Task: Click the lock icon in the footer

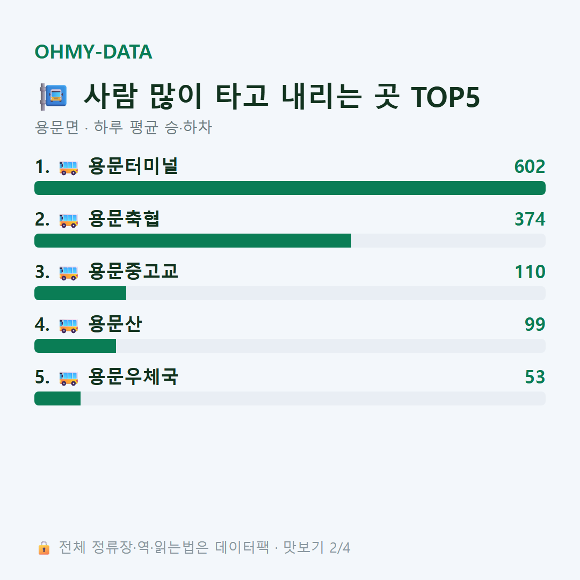Action: tap(44, 547)
